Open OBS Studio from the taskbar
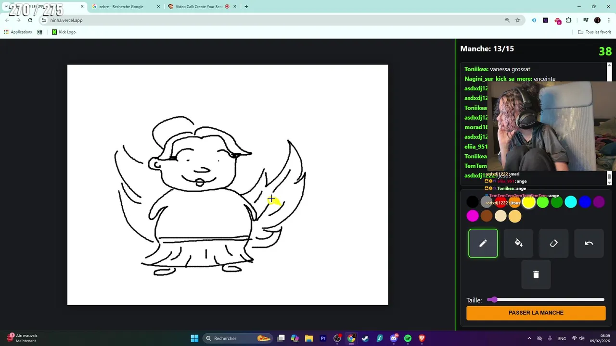This screenshot has height=346, width=616. (337, 338)
